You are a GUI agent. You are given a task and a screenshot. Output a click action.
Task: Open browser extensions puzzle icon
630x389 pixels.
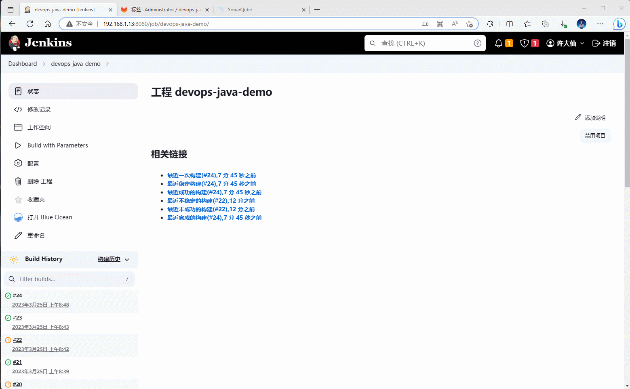490,24
